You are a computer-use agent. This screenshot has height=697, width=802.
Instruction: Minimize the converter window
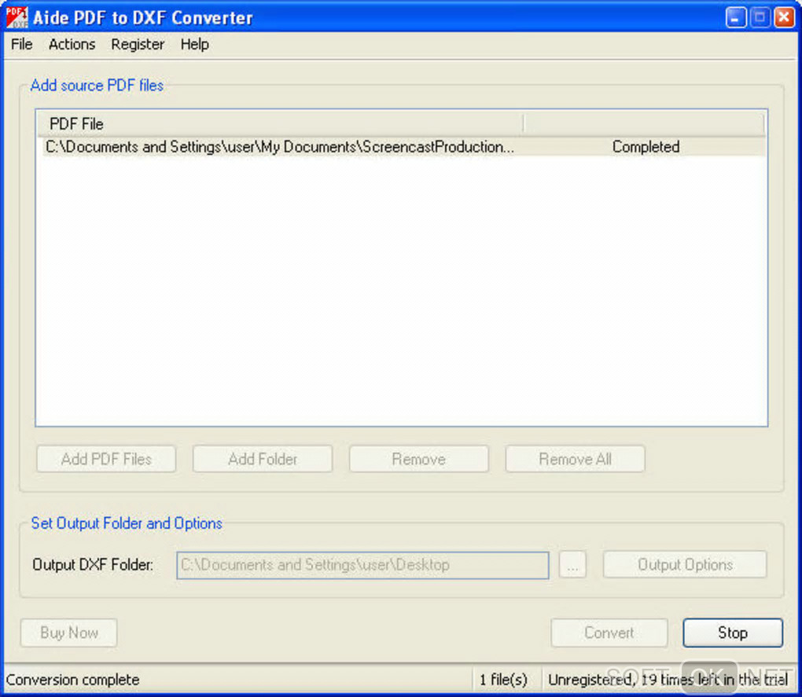(735, 18)
